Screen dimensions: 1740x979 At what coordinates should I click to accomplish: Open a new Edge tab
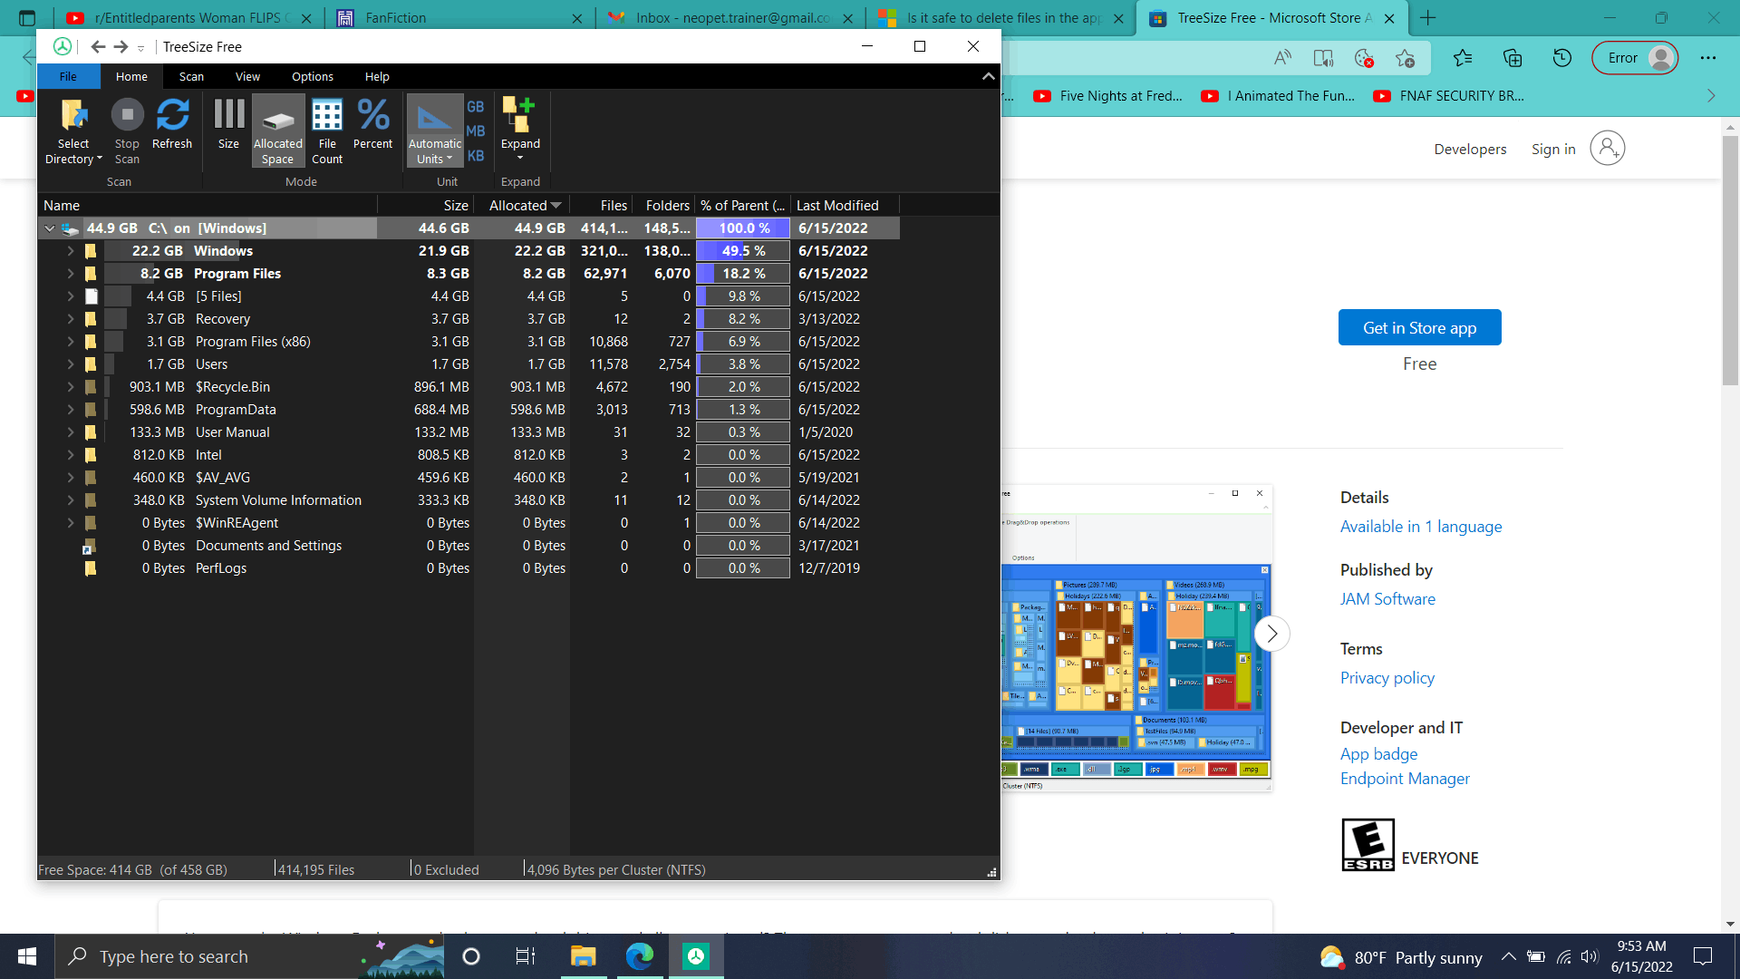coord(1428,18)
